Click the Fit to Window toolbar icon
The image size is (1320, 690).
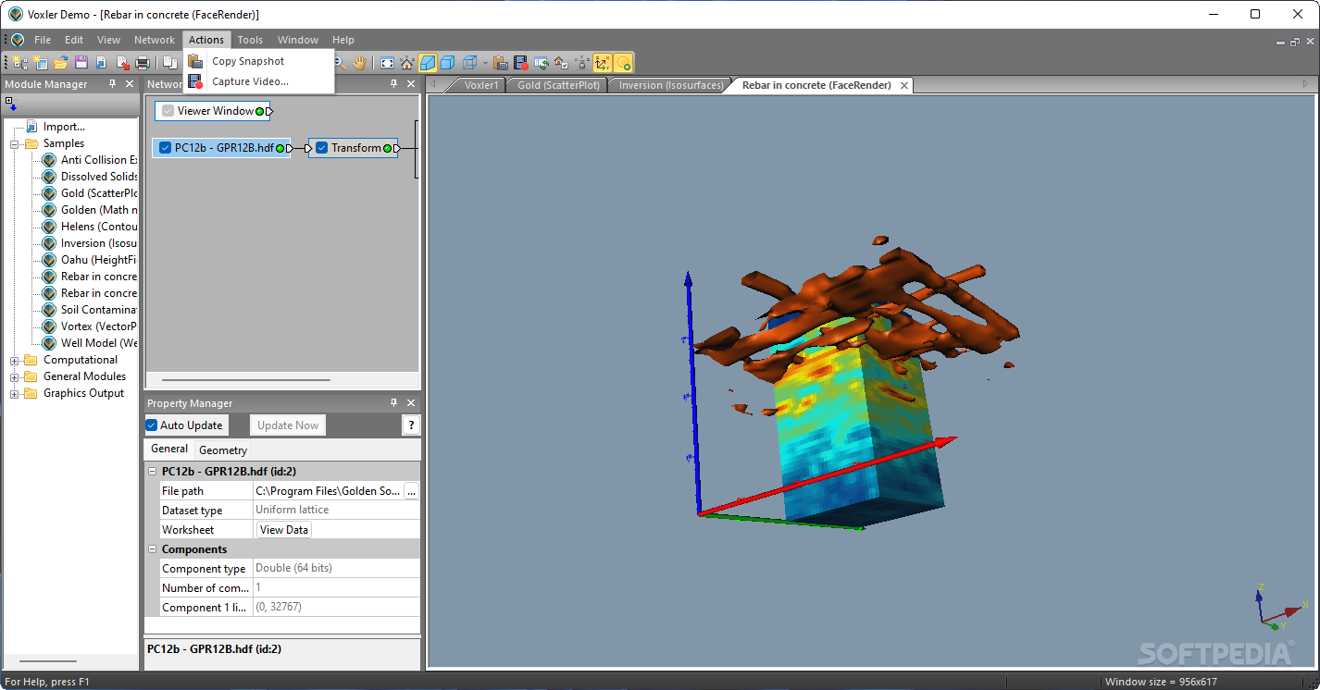click(387, 63)
